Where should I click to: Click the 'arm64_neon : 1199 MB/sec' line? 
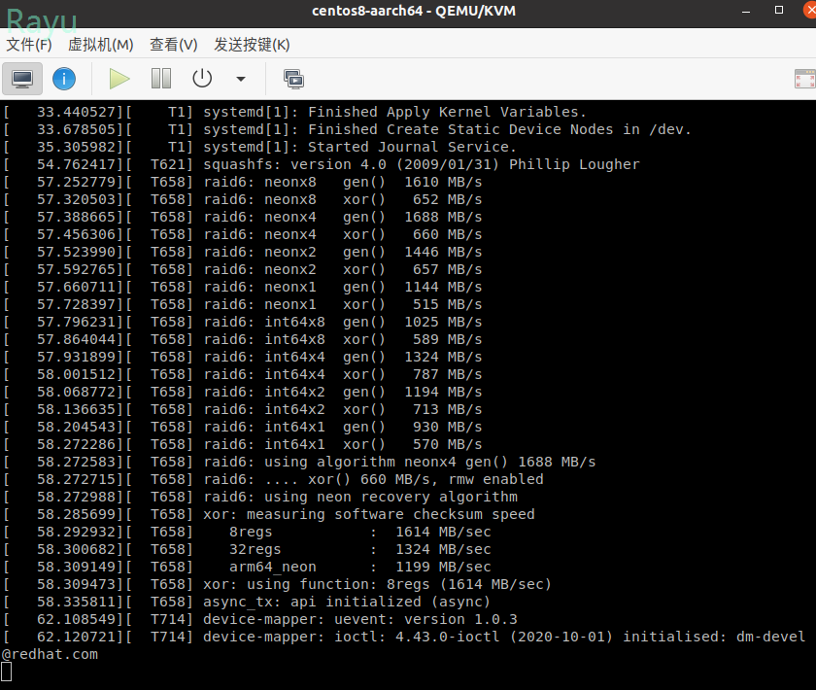(247, 568)
